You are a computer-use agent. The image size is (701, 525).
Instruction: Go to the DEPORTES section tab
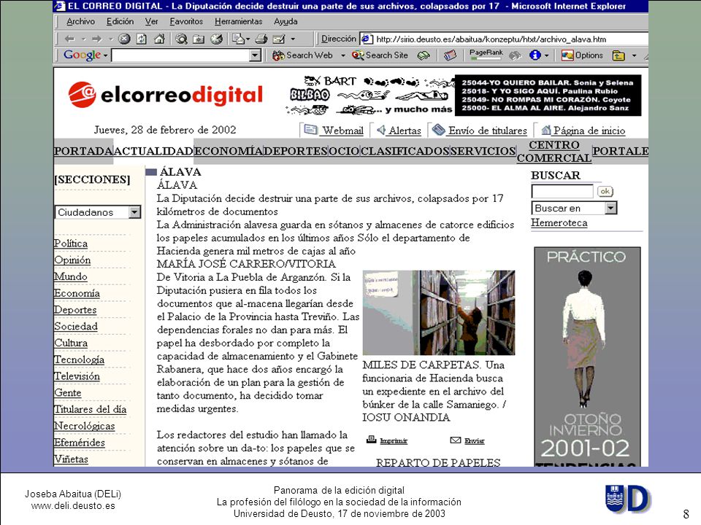pos(296,151)
